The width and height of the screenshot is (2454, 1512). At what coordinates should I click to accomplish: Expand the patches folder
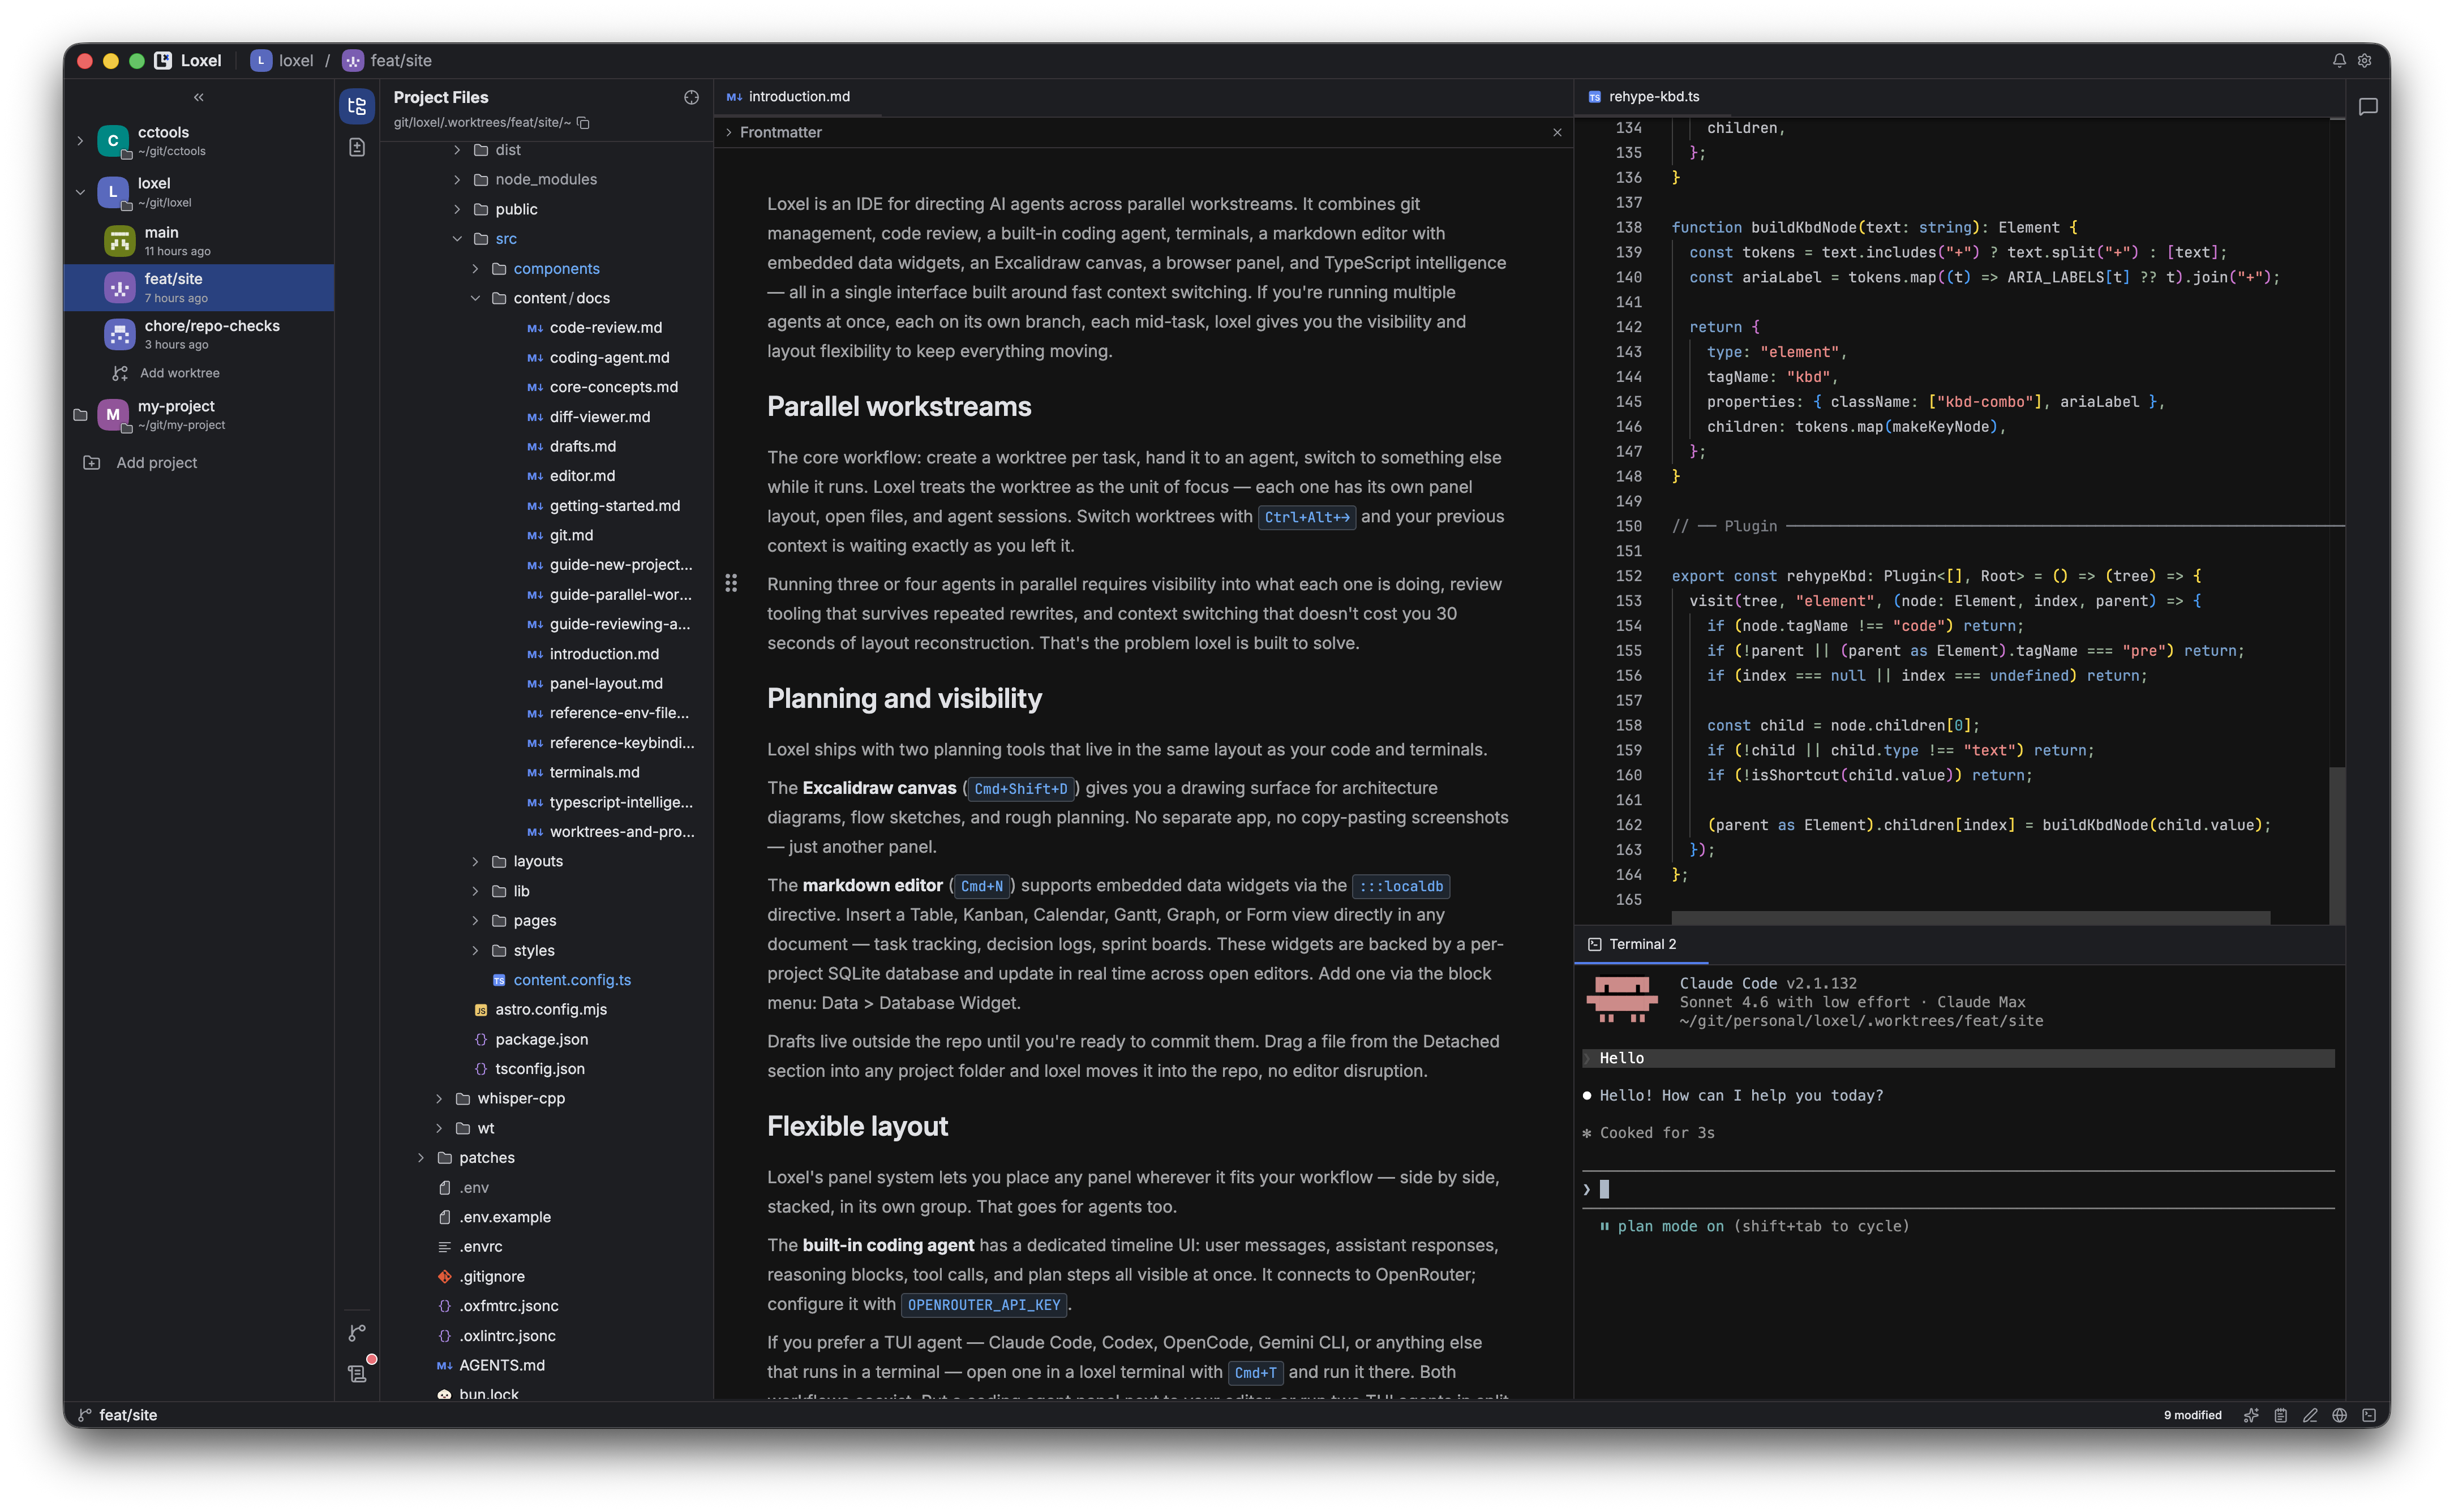pos(421,1158)
